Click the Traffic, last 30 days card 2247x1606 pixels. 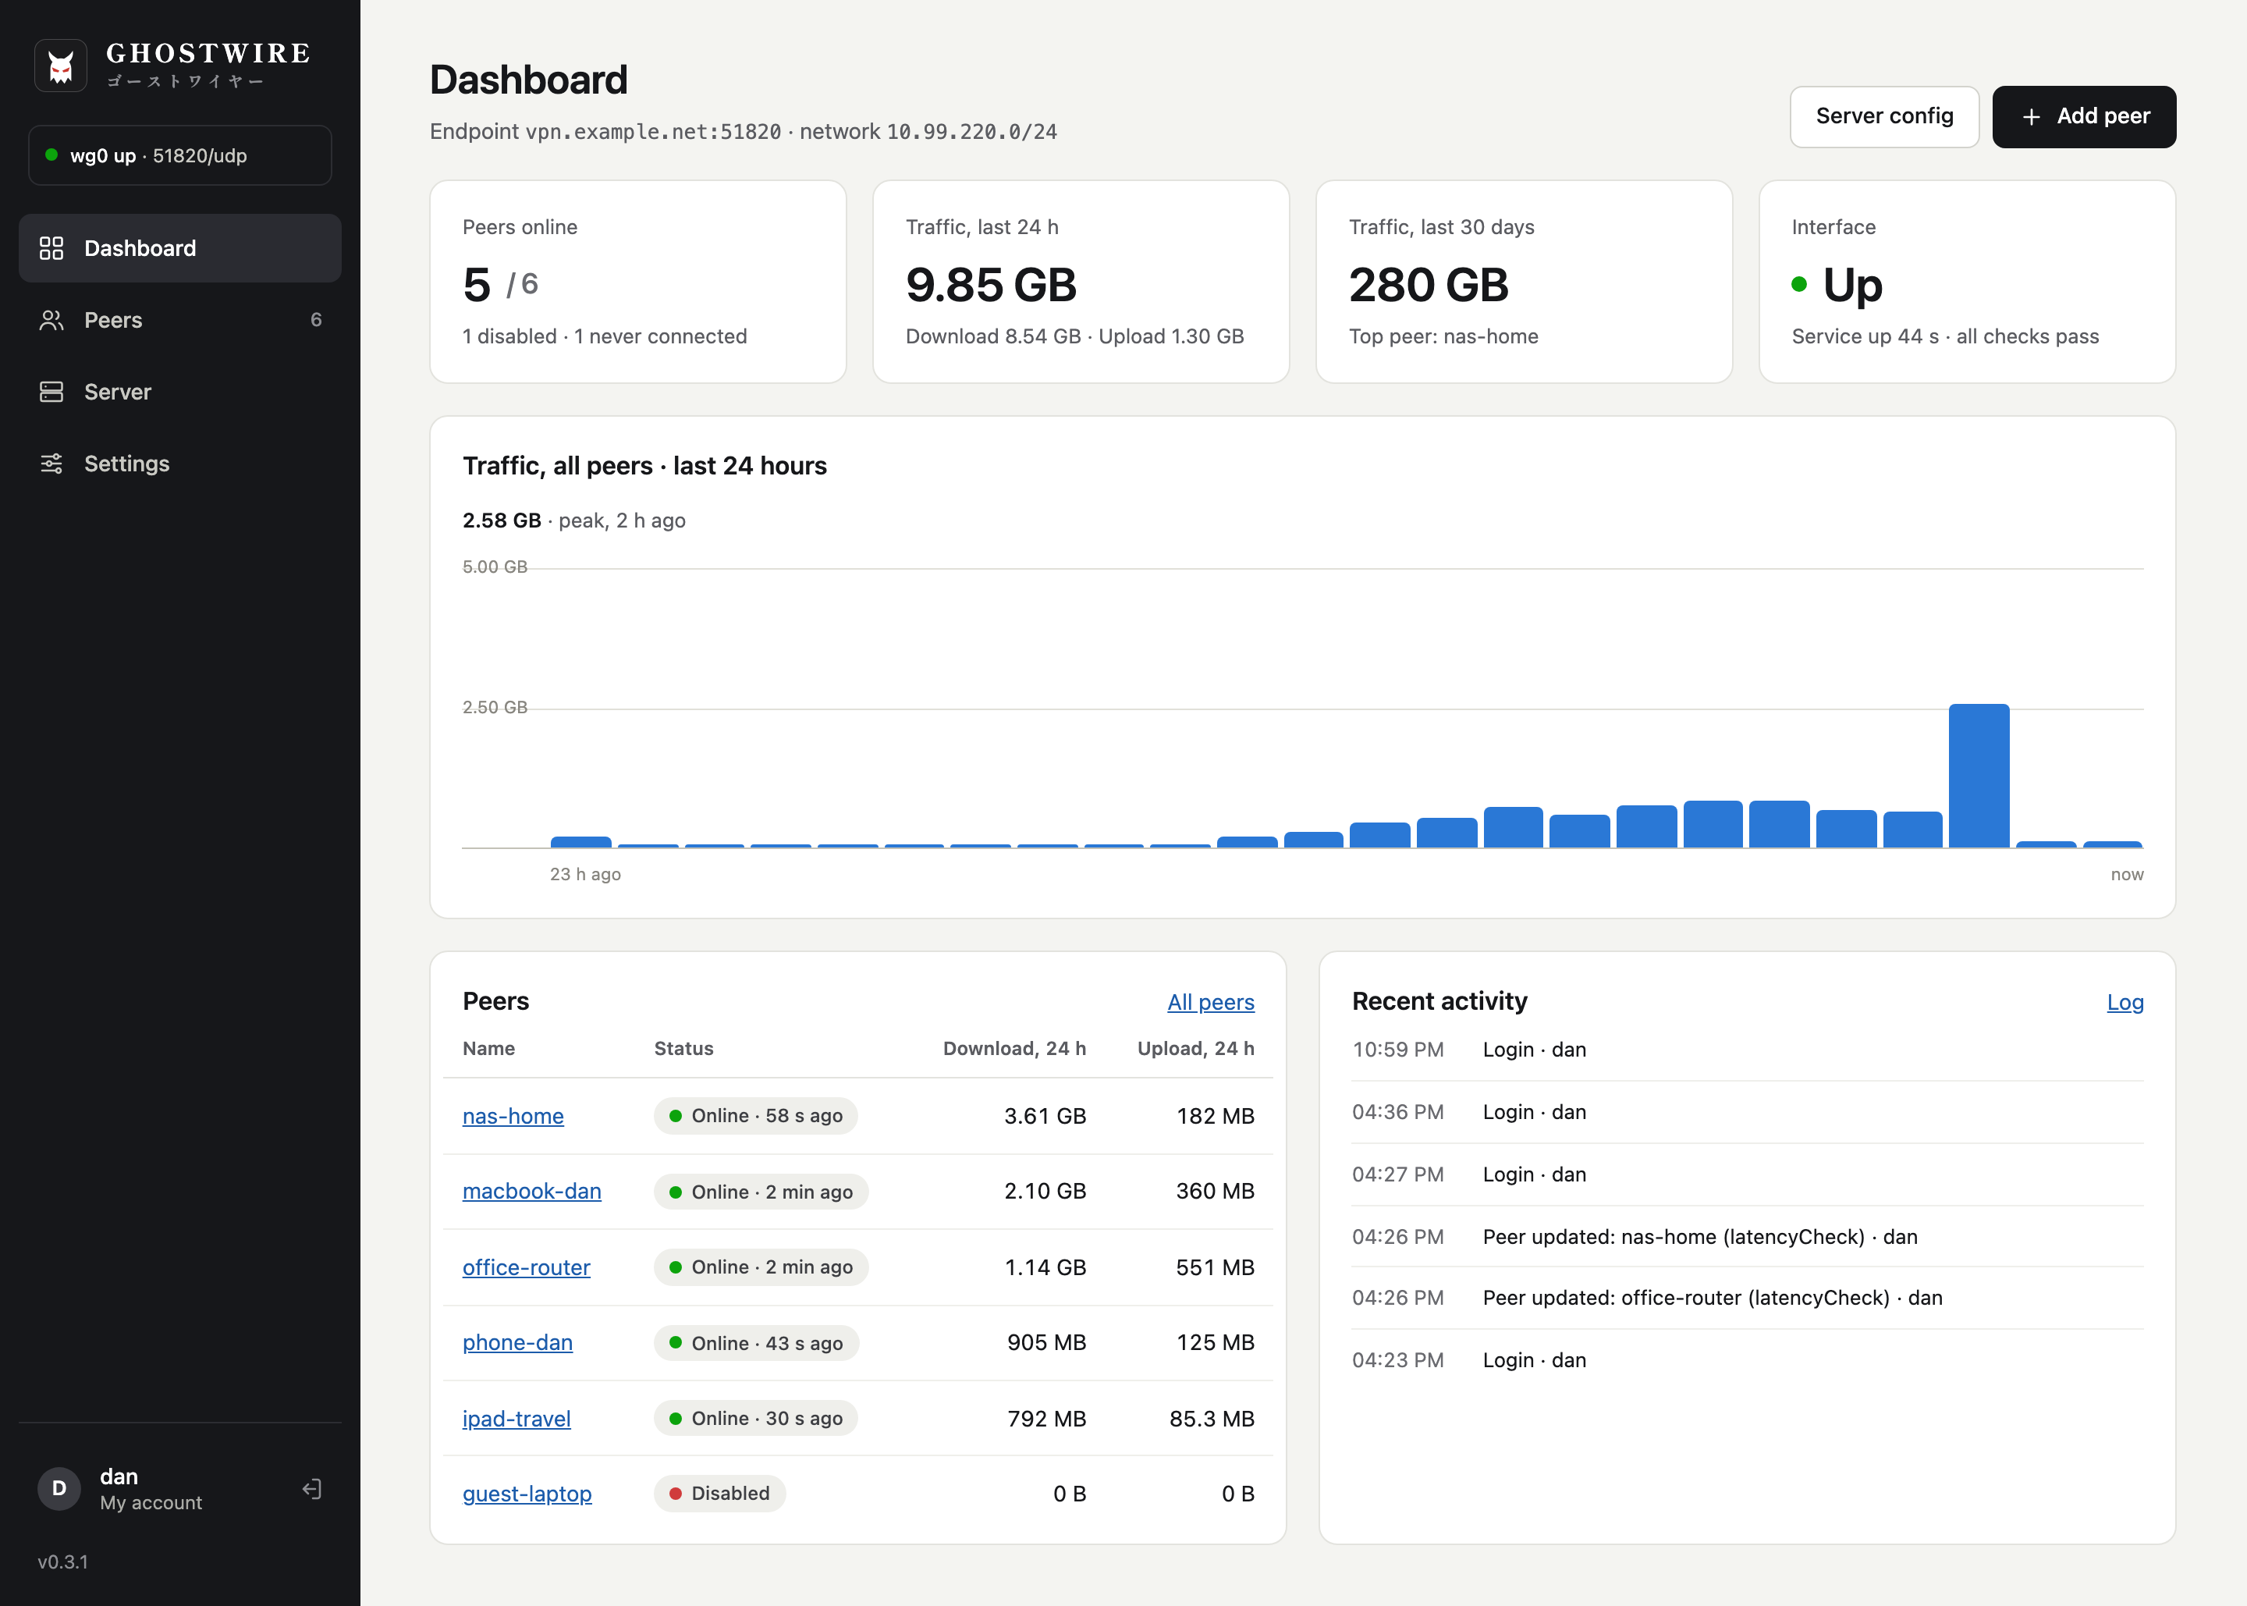(1524, 282)
